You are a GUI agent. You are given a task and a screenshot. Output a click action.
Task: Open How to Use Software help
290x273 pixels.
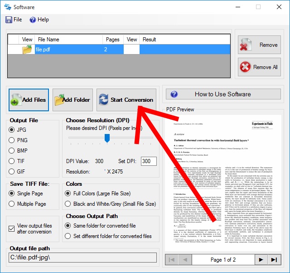pos(223,94)
